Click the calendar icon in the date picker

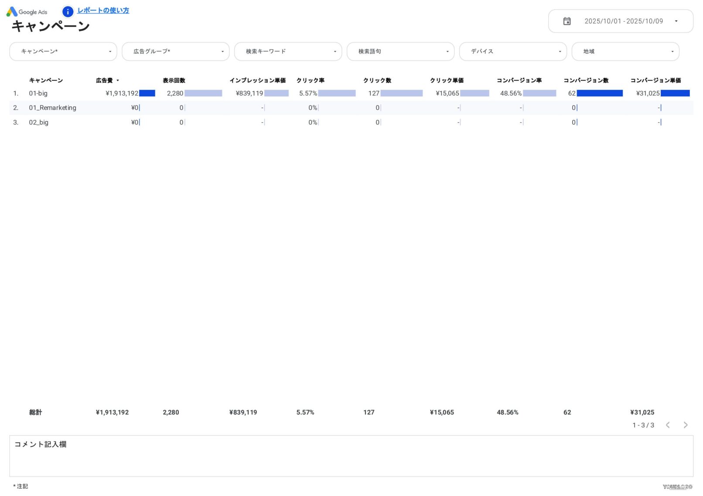567,21
